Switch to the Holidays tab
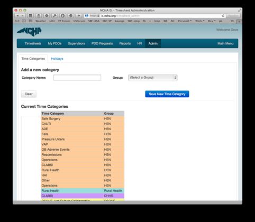This screenshot has width=255, height=222. click(x=57, y=59)
